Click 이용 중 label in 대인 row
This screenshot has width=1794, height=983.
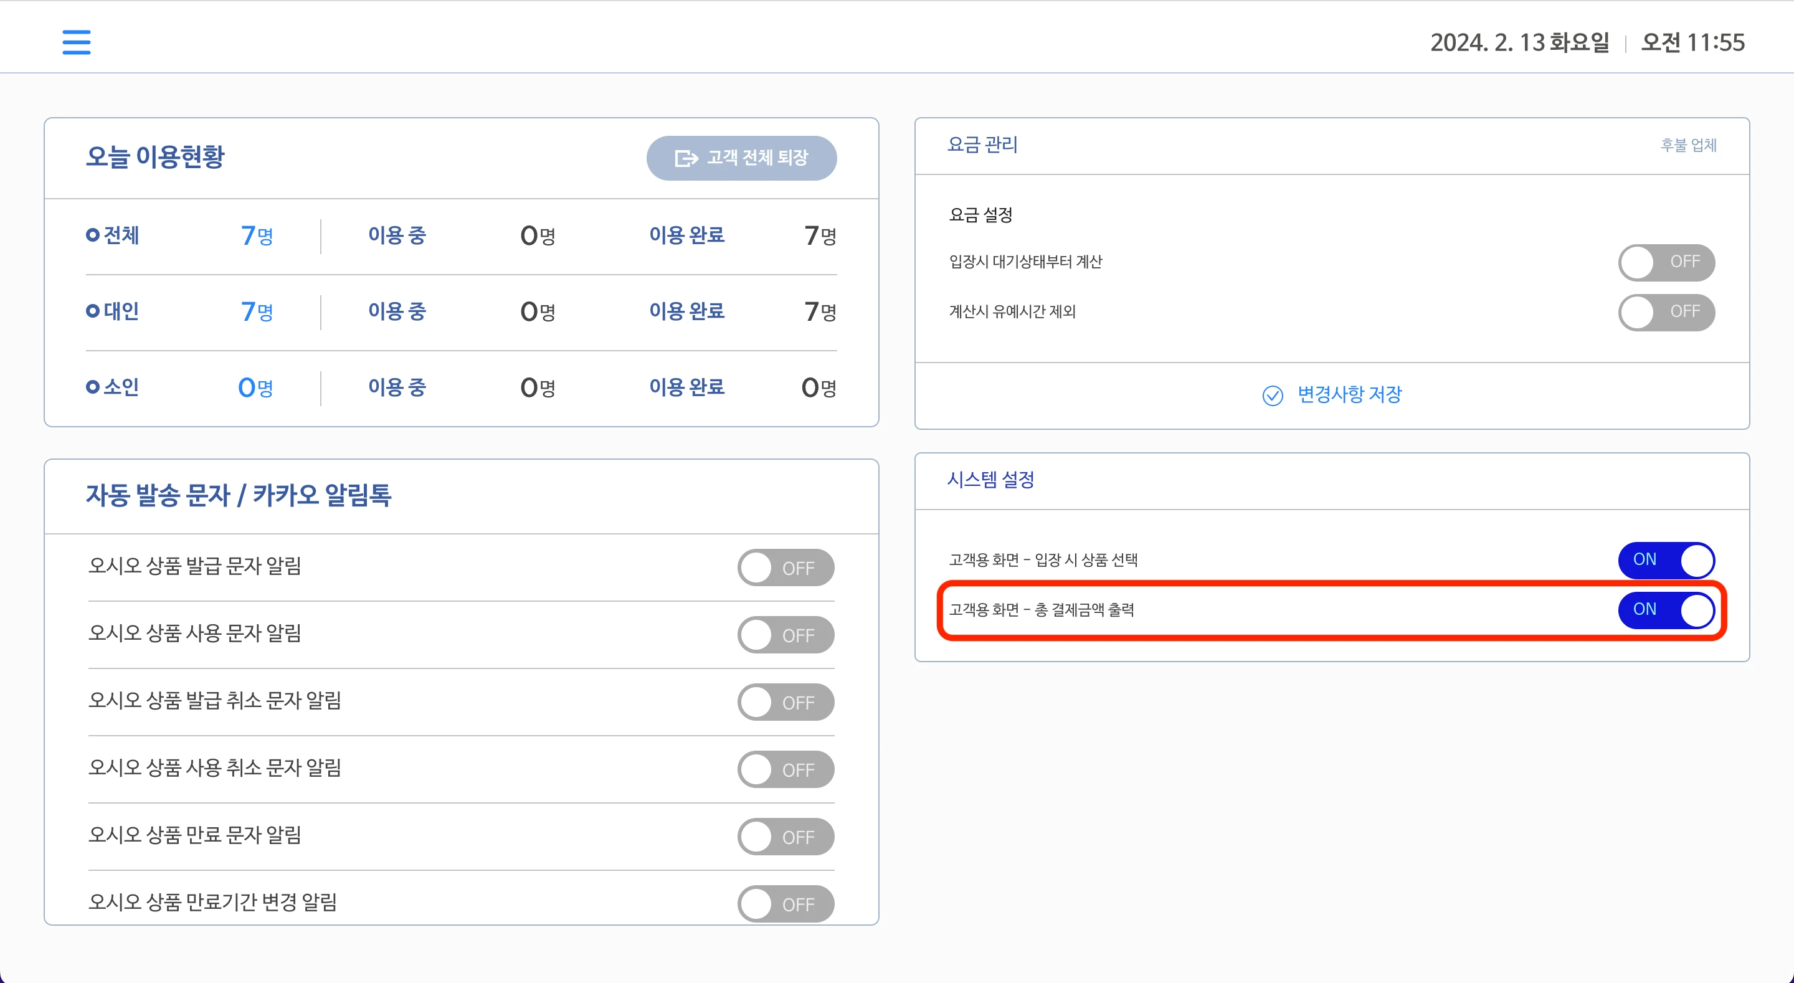click(x=397, y=311)
